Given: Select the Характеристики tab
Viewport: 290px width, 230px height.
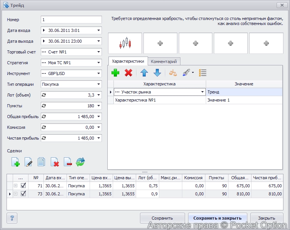Looking at the screenshot, I should click(128, 61).
